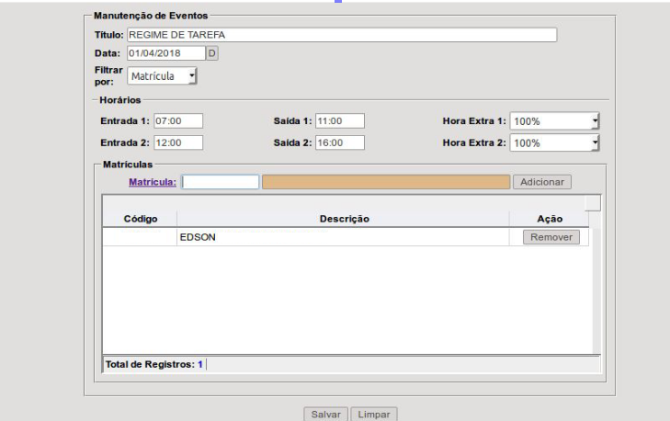
Task: Sort by the Código column header
Action: tap(140, 219)
